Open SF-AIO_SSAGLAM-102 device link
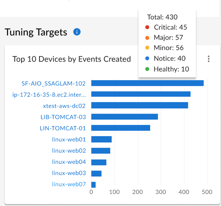 (x=54, y=84)
